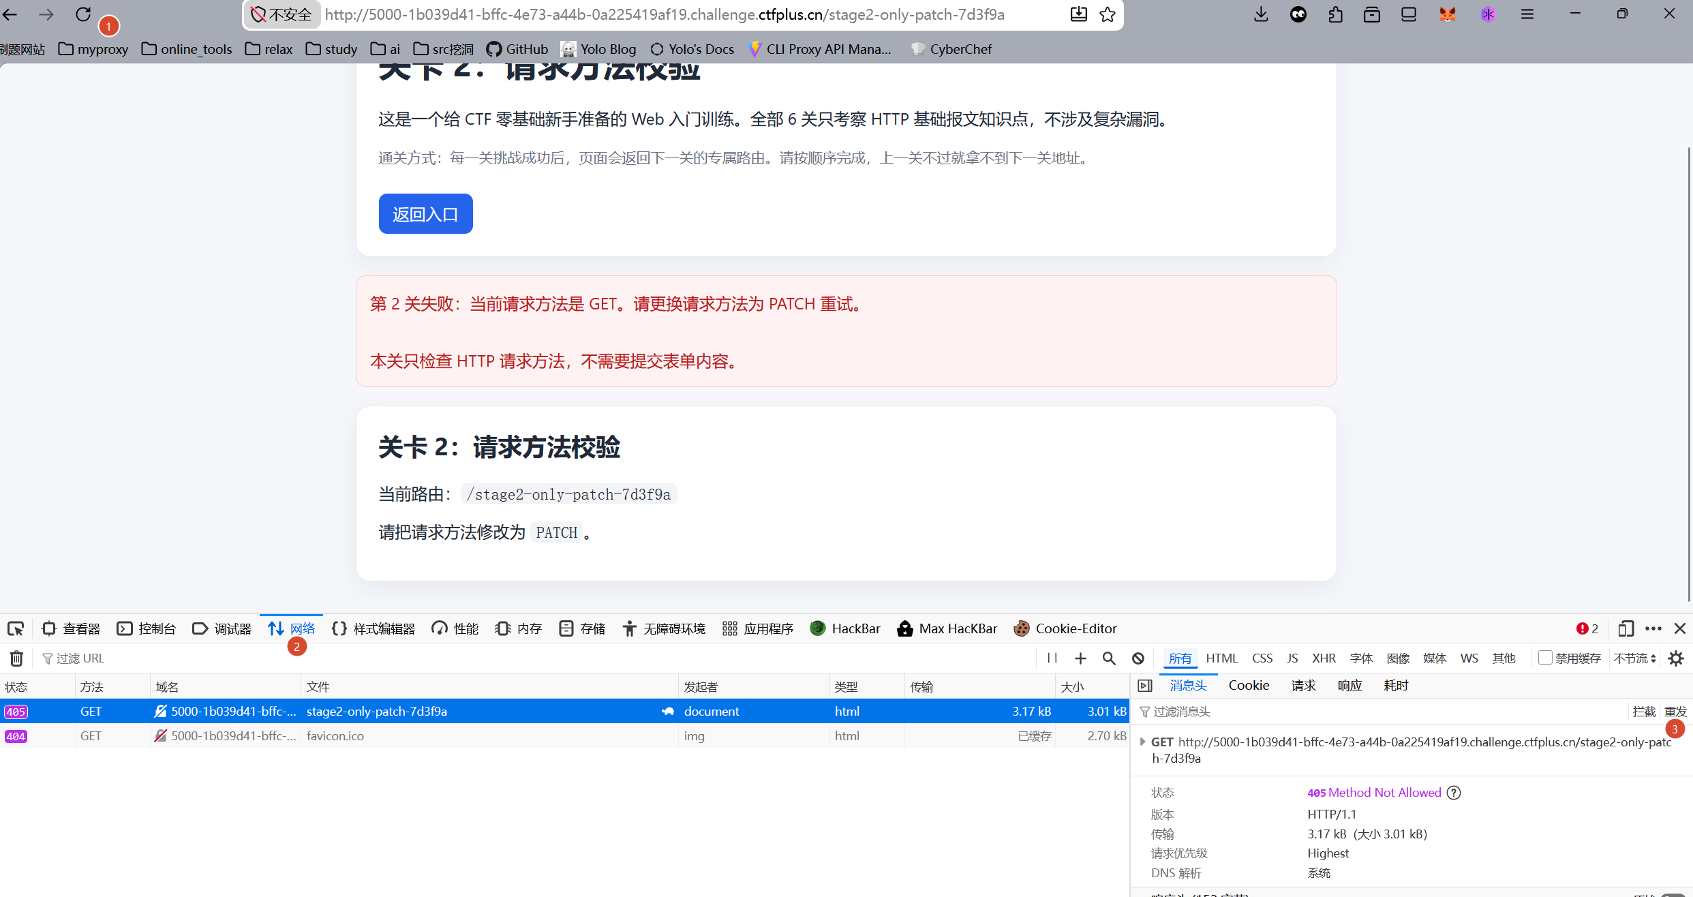The height and width of the screenshot is (897, 1693).
Task: Open the 不节流 throttling dropdown
Action: tap(1634, 658)
